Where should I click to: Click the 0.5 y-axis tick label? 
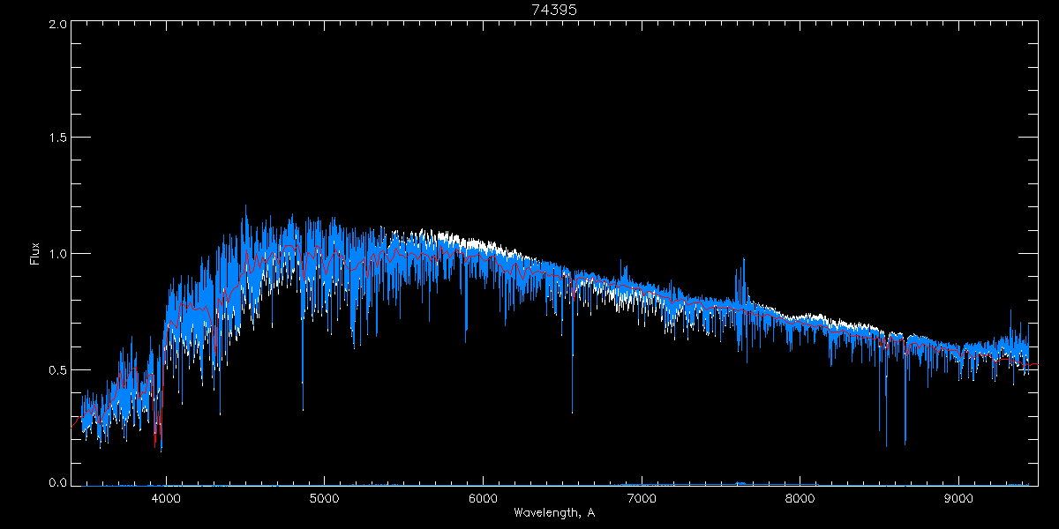tap(56, 369)
